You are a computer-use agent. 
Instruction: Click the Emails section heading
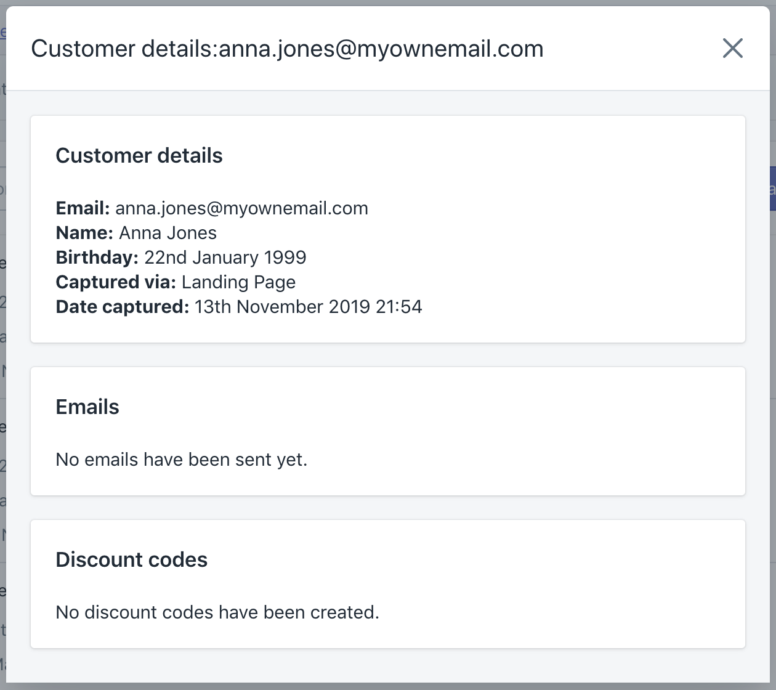[87, 407]
